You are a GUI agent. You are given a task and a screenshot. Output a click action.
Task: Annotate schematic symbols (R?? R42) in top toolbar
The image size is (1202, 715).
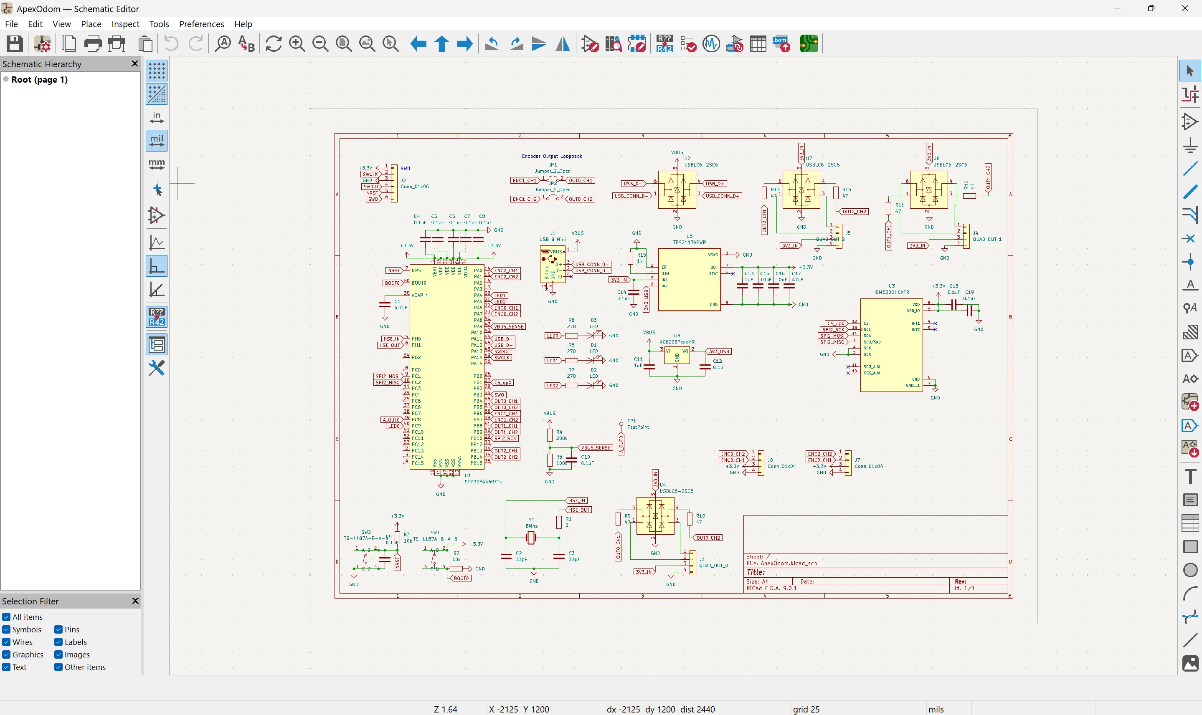pos(664,44)
